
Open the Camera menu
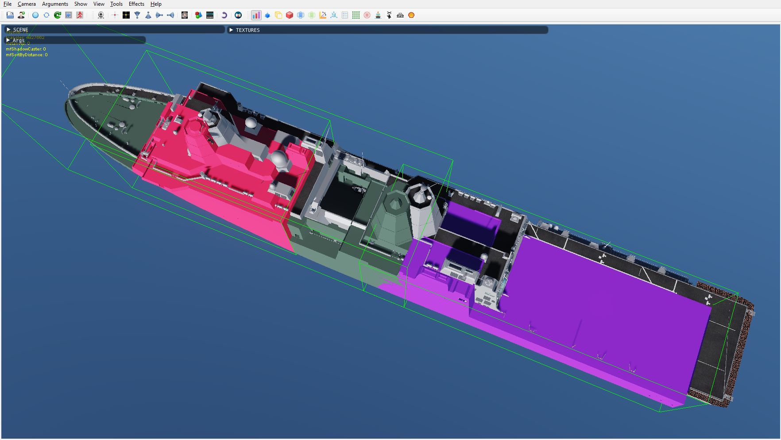[27, 4]
